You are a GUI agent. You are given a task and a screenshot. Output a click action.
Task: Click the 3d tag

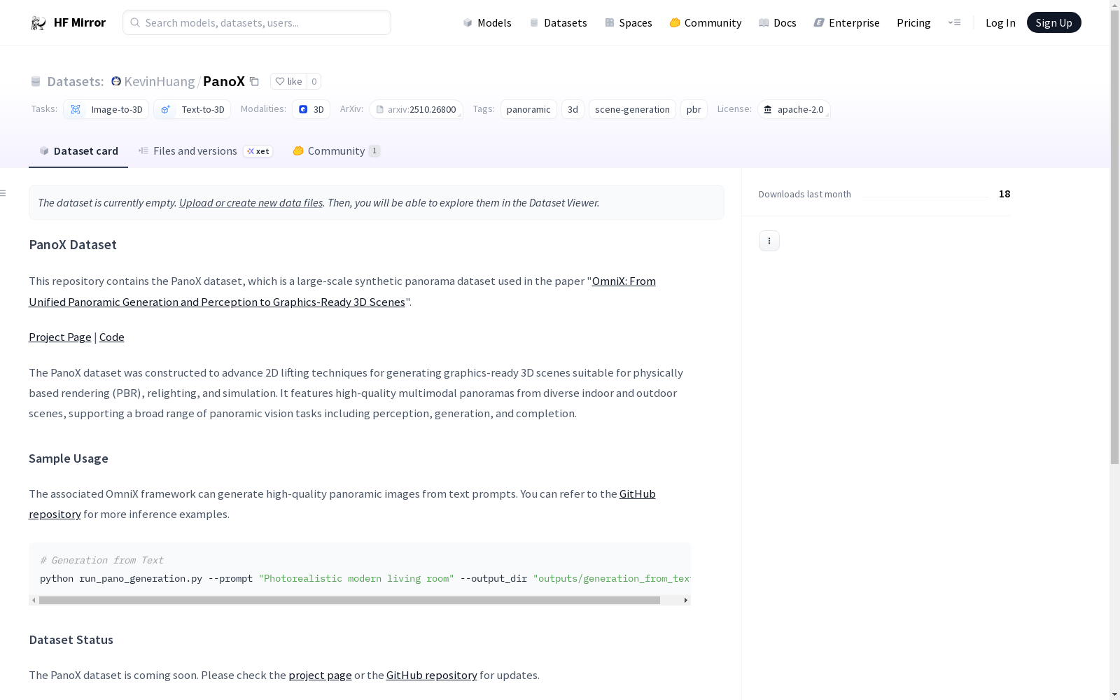pos(573,109)
